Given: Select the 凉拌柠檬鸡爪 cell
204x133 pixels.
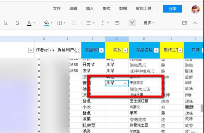Looking at the screenshot, I should tap(144, 71).
